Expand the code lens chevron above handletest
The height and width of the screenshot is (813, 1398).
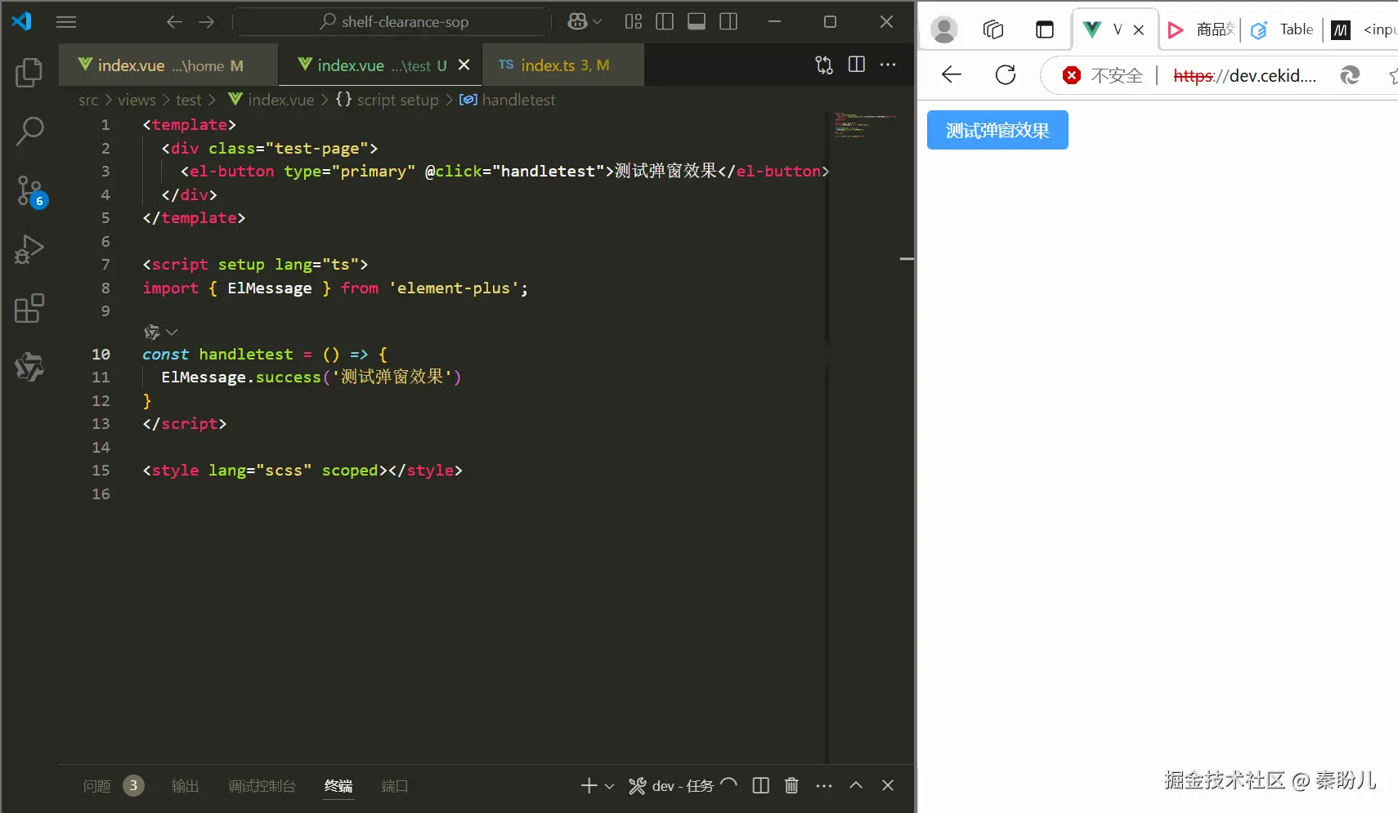click(172, 332)
